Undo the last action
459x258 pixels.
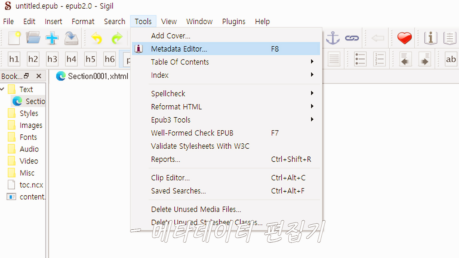97,38
